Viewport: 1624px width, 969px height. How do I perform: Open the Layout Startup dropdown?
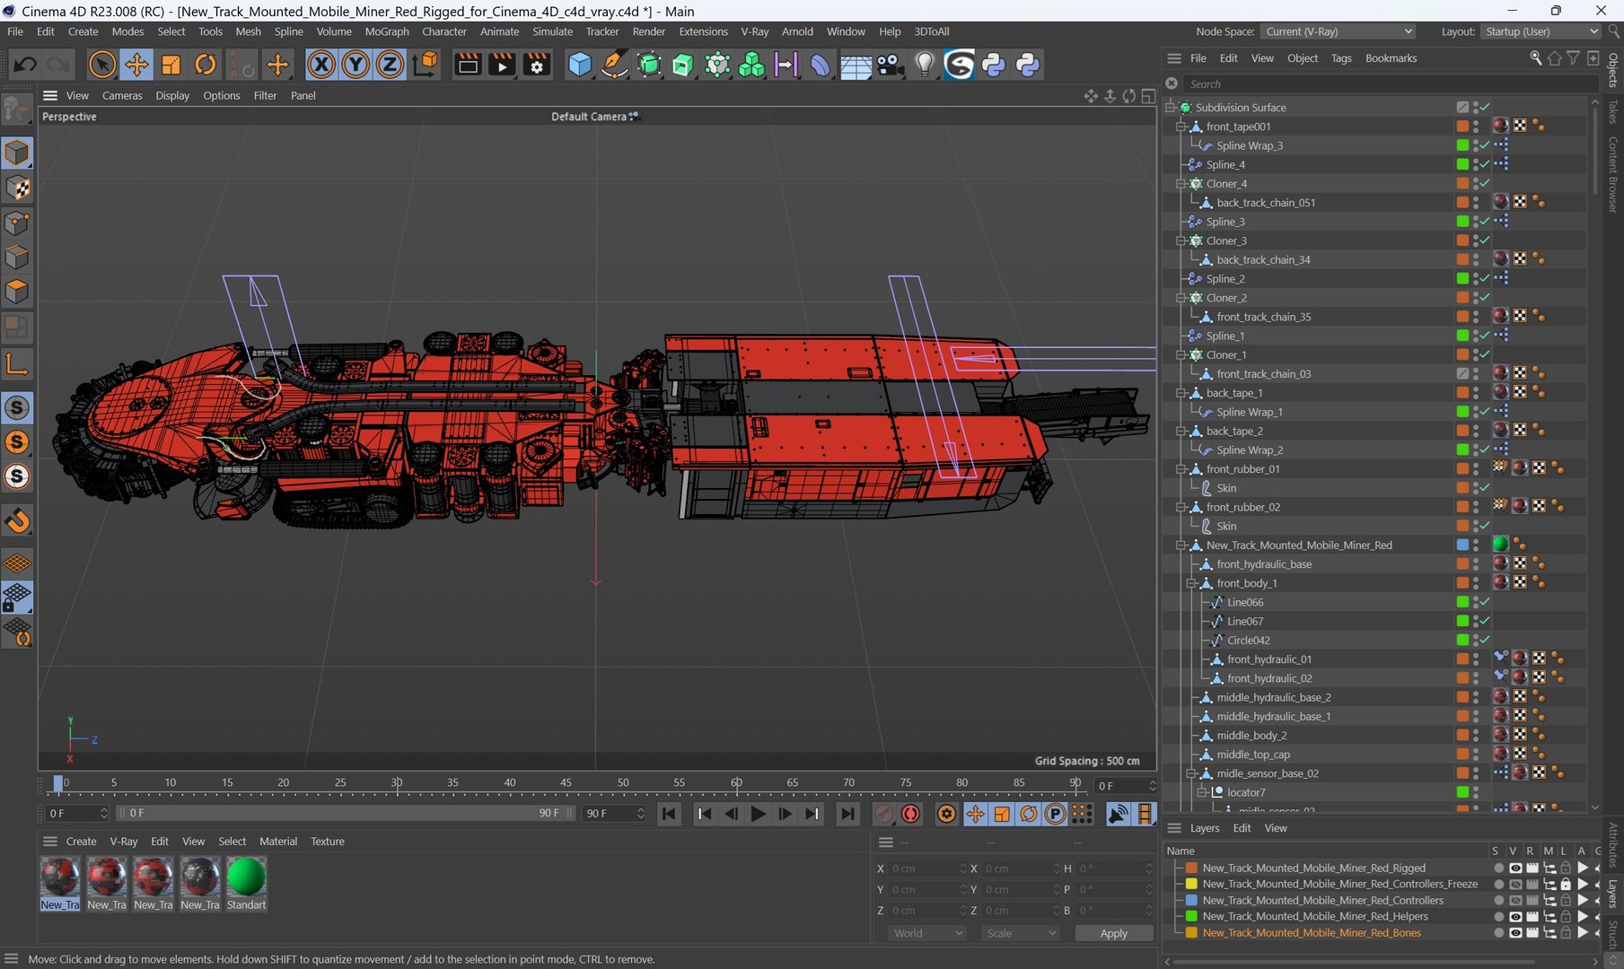point(1539,31)
